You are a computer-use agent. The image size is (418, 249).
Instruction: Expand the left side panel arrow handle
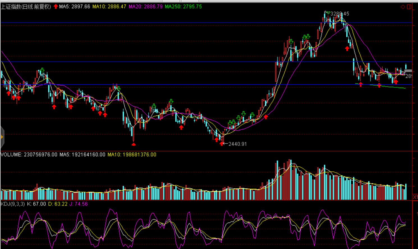pyautogui.click(x=2, y=137)
